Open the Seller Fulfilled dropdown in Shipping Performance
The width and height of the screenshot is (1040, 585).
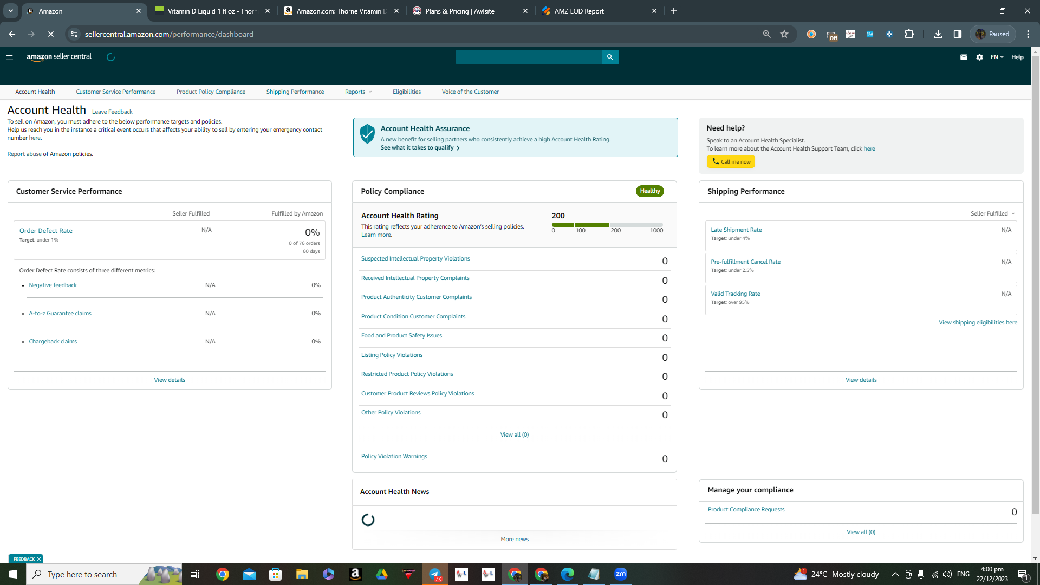click(992, 213)
